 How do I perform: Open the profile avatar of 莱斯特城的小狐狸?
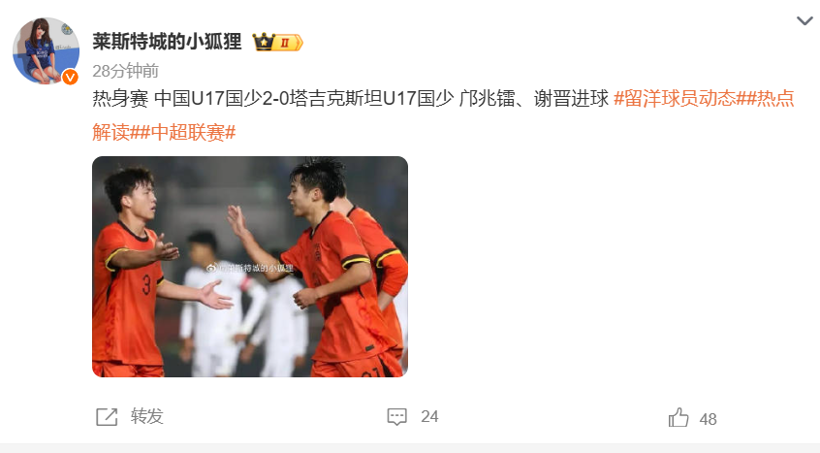point(46,50)
